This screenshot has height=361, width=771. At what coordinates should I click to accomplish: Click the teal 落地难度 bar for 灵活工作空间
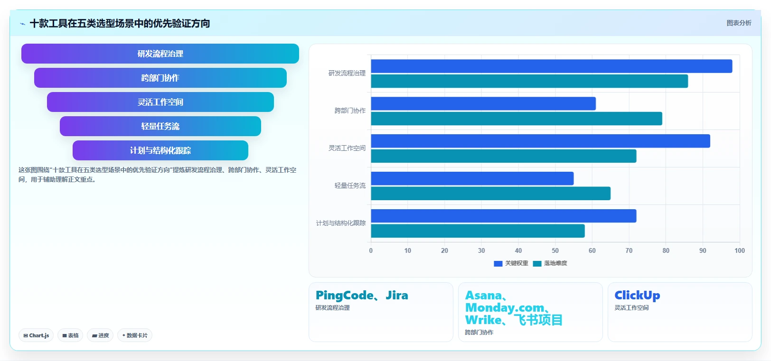tap(504, 156)
